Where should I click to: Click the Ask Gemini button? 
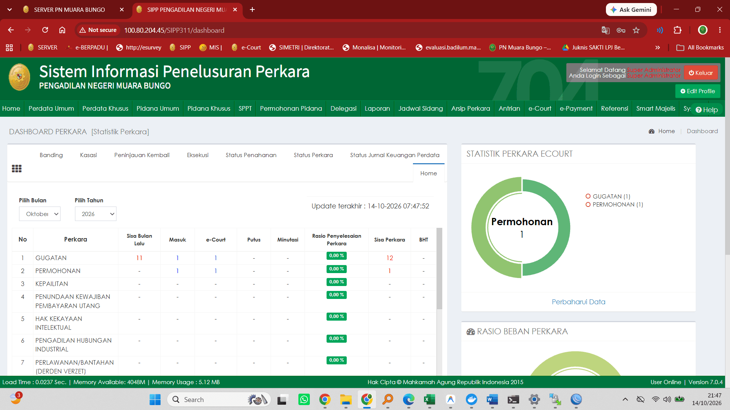tap(631, 10)
